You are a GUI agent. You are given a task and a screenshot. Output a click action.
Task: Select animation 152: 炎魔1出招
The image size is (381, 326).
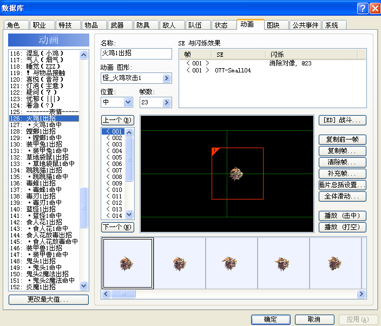pyautogui.click(x=44, y=287)
